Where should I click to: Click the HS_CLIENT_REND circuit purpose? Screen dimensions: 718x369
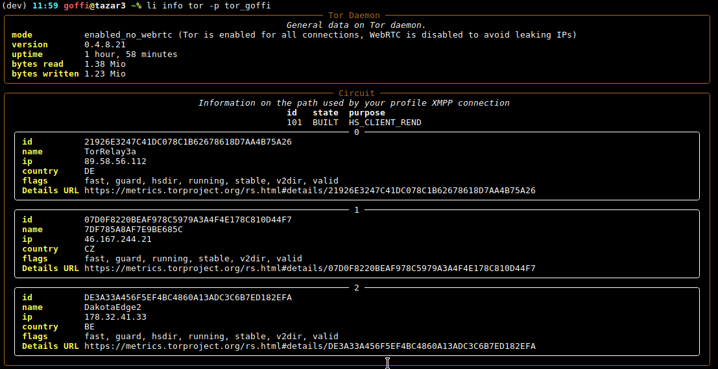pos(385,123)
